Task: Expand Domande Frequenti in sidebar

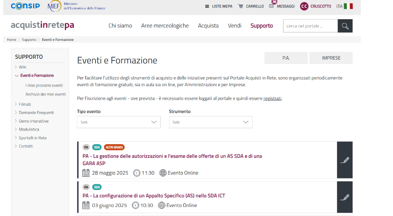Action: click(16, 112)
